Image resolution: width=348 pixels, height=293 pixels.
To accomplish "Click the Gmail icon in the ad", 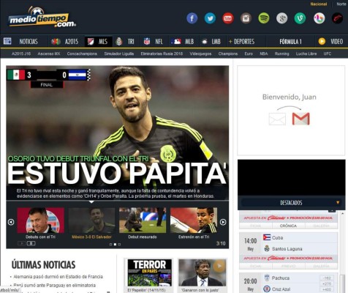I will [x=300, y=119].
